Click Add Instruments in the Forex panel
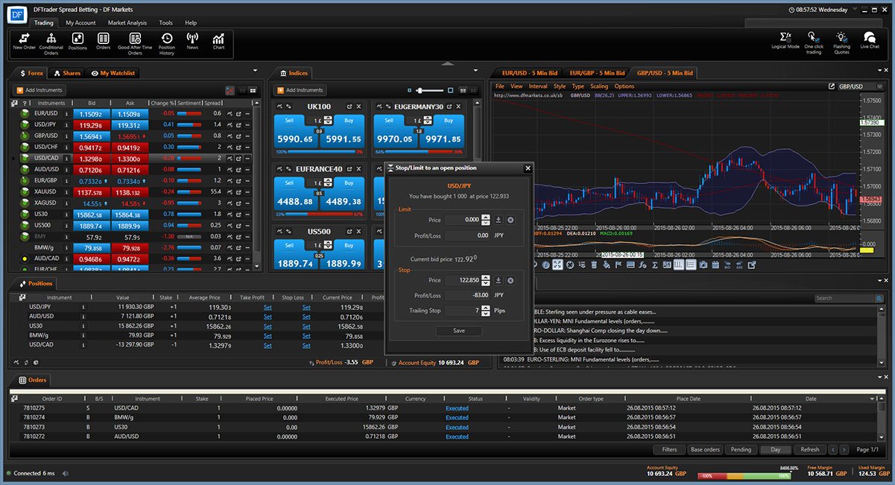This screenshot has width=895, height=485. click(x=40, y=90)
